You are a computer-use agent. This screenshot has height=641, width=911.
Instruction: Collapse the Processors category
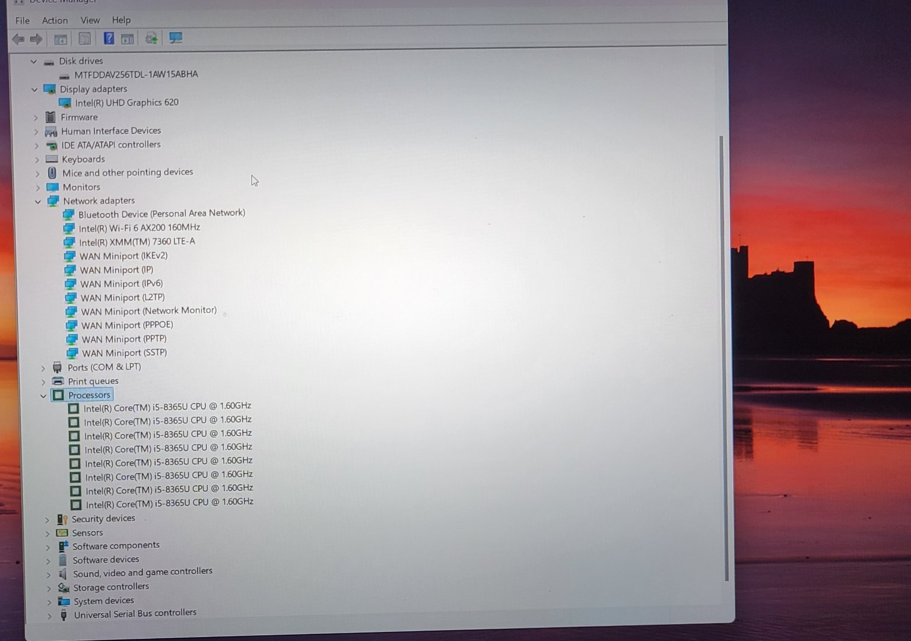click(x=43, y=396)
